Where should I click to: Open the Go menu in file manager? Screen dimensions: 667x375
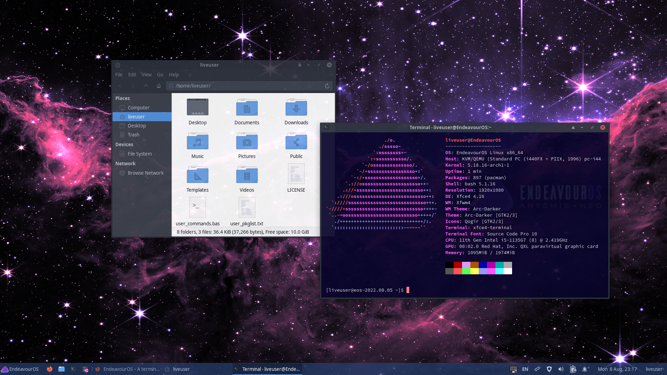pos(160,75)
